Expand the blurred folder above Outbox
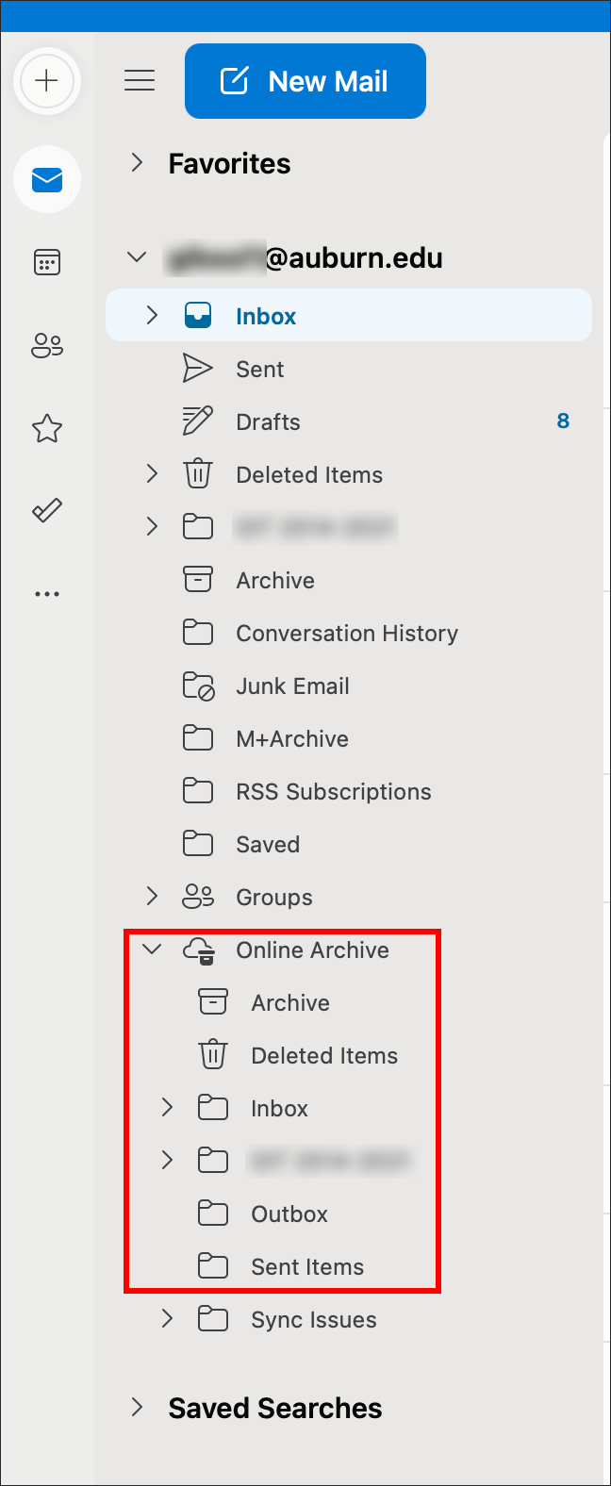The image size is (611, 1486). (x=167, y=1161)
